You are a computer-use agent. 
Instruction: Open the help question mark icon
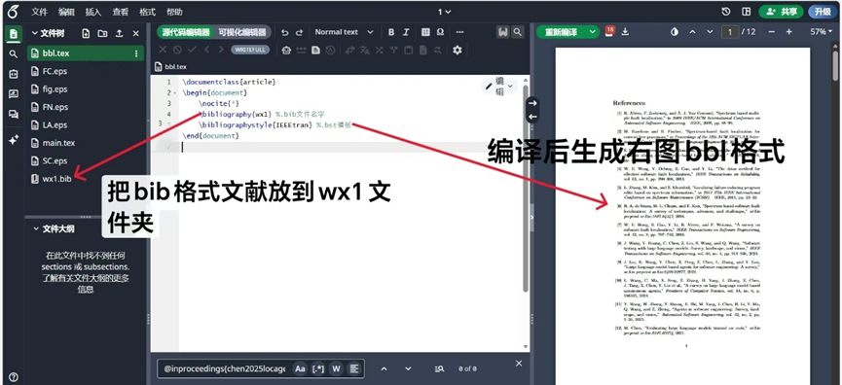(14, 377)
